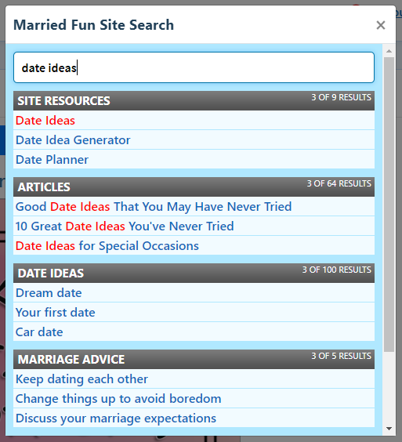The image size is (402, 442).
Task: Click the search field containing 'date ideas'
Action: (194, 67)
